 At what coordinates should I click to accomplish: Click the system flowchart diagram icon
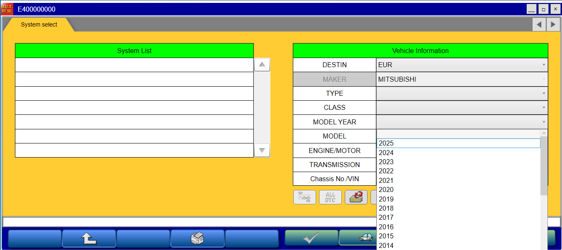click(304, 197)
